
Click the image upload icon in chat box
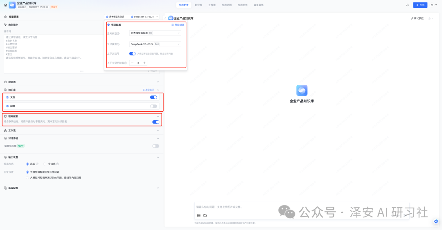coord(199,215)
